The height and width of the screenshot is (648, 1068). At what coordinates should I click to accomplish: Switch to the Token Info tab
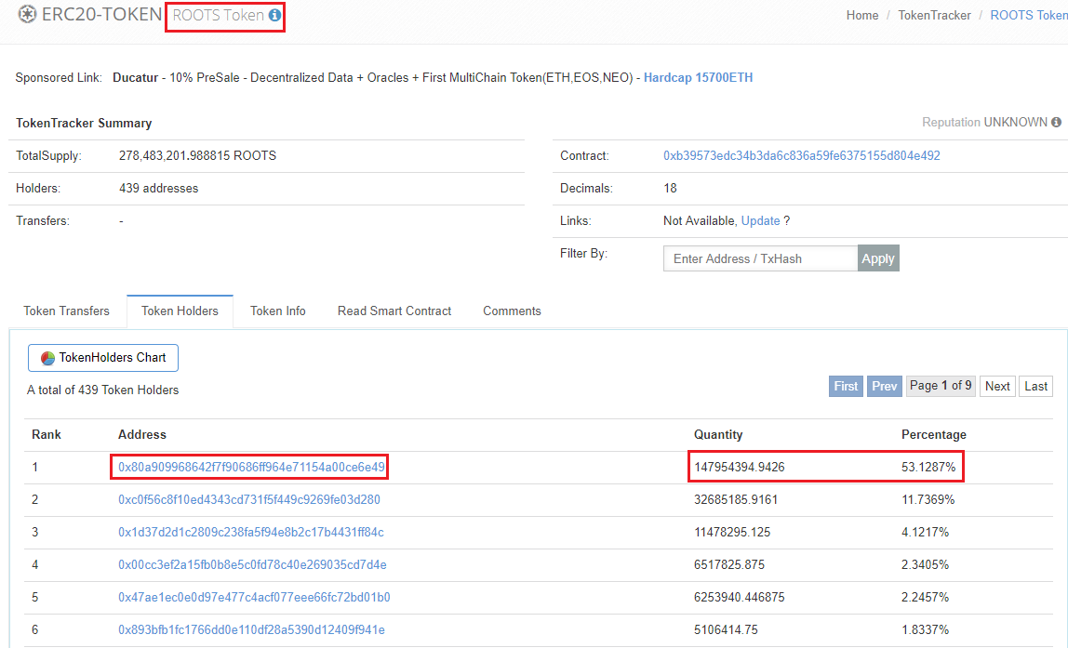pos(278,311)
